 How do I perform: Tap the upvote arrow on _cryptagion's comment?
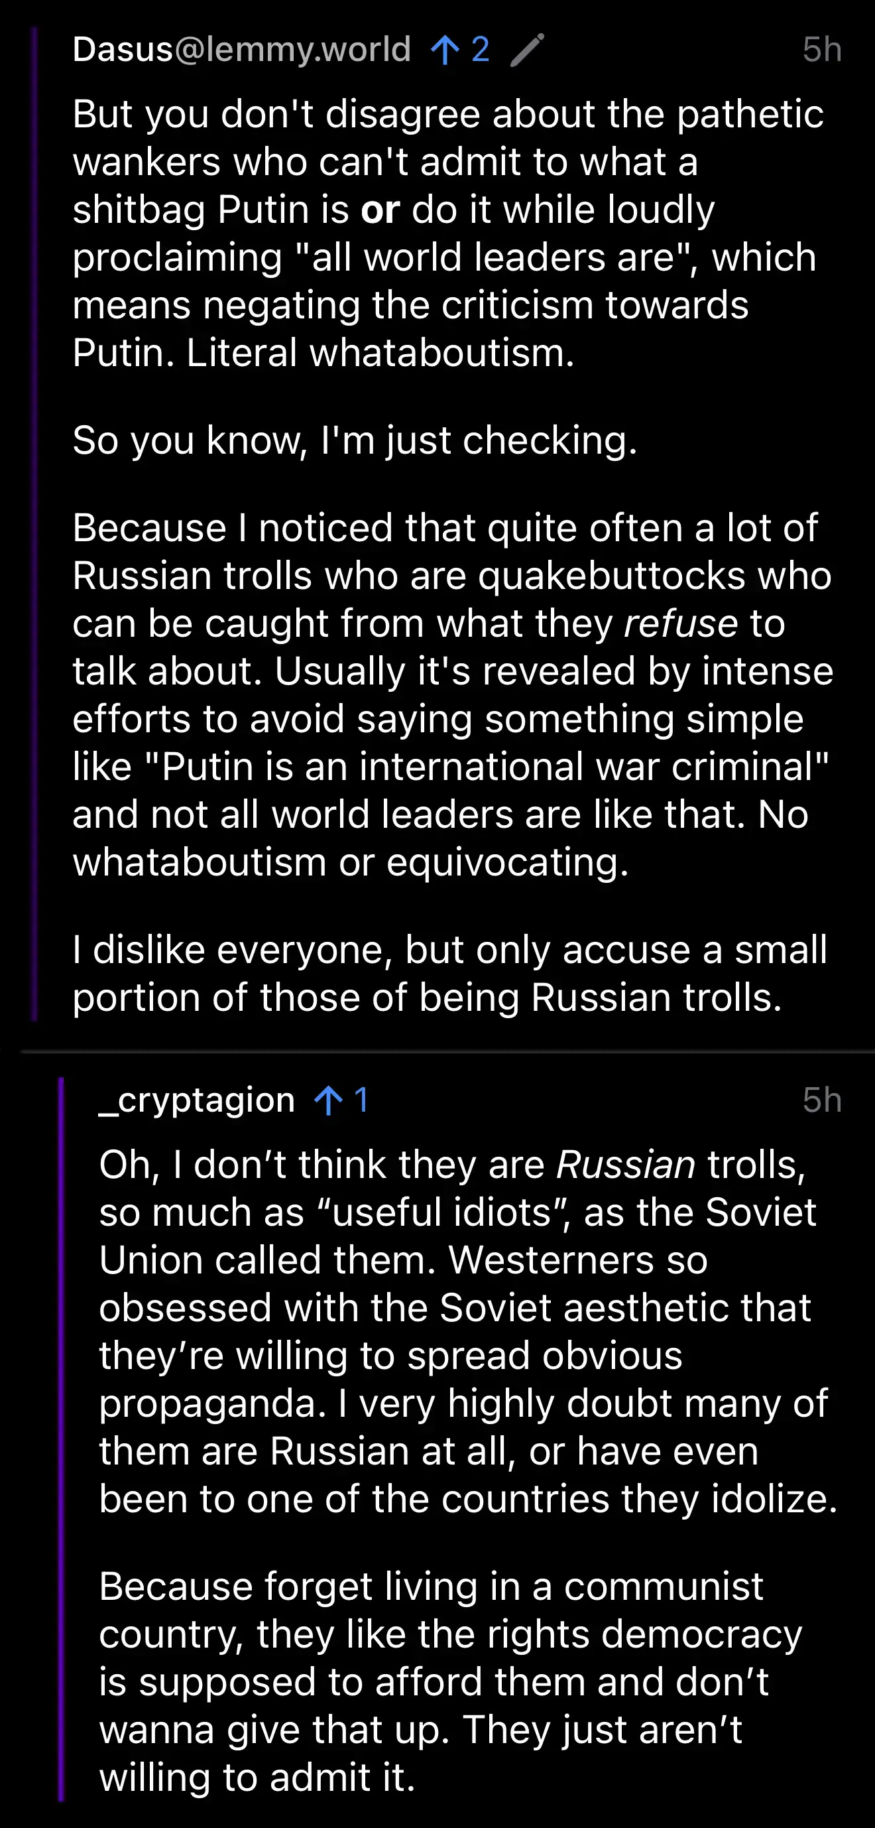pyautogui.click(x=328, y=1101)
